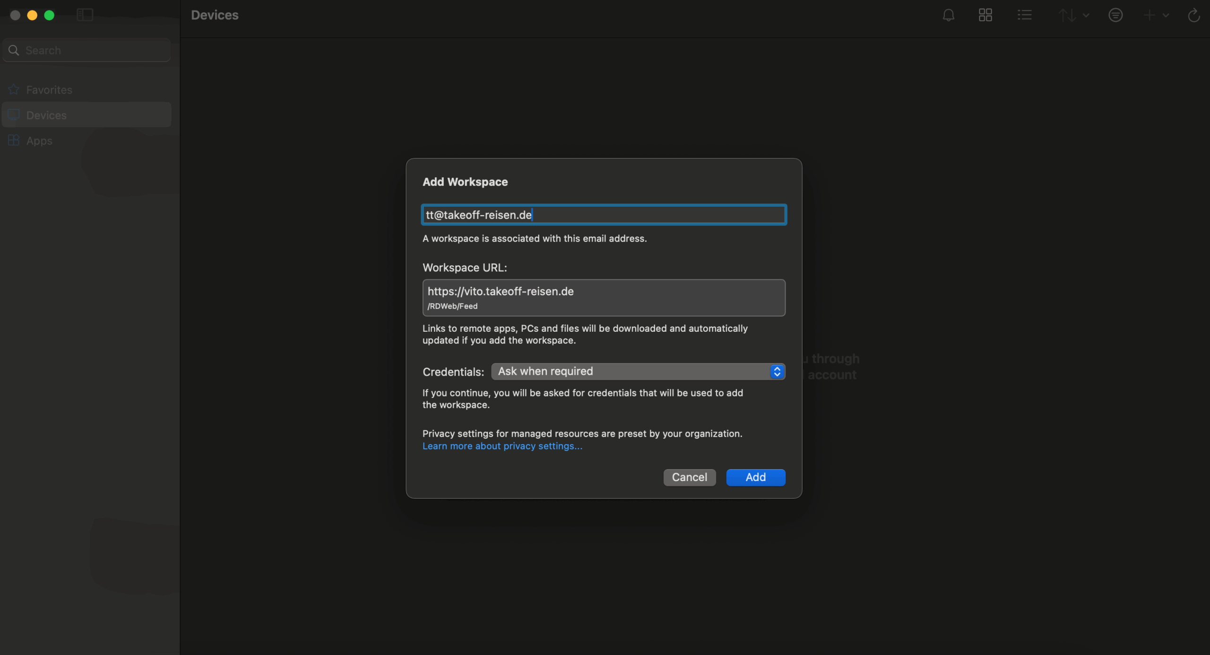The image size is (1210, 655).
Task: Switch to grid view icon
Action: click(x=985, y=15)
